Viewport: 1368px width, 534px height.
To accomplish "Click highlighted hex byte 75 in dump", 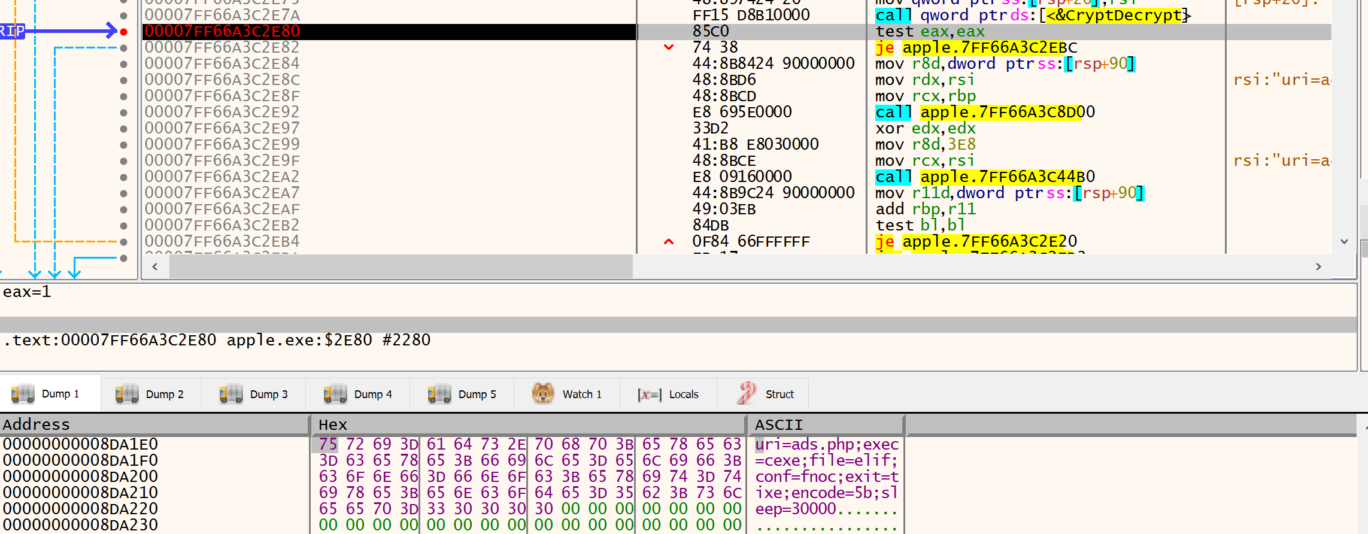I will pos(327,444).
